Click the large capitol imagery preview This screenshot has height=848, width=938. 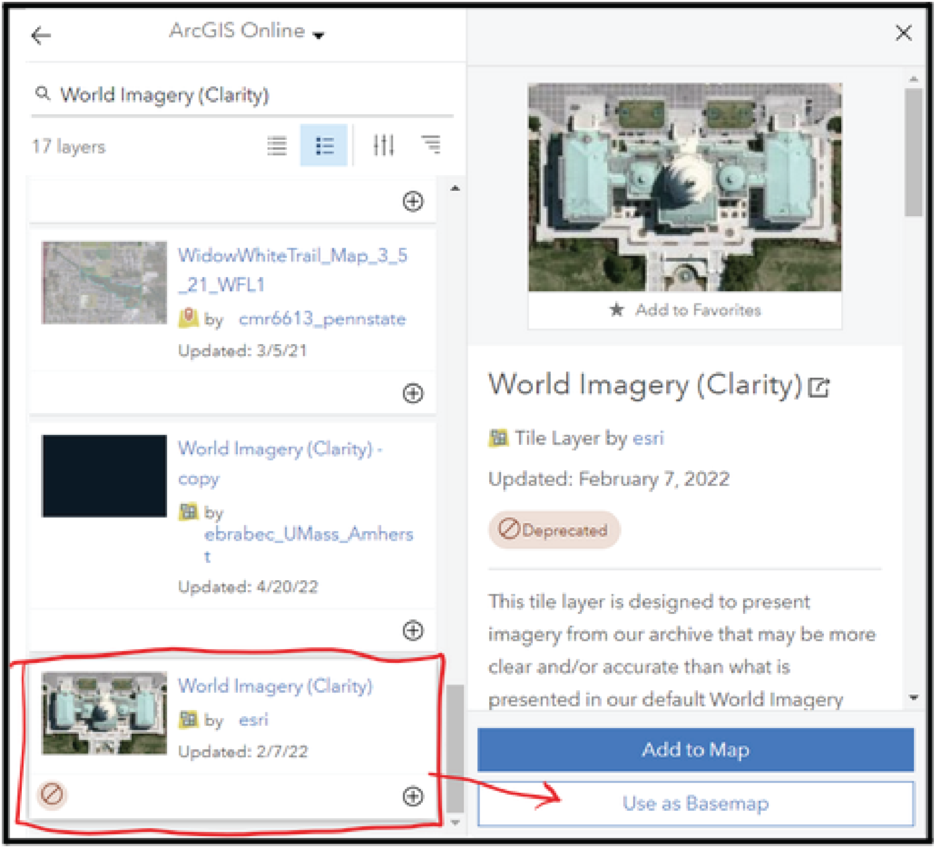(685, 187)
